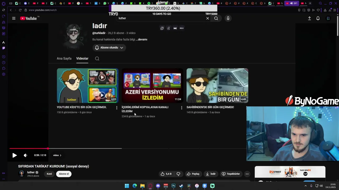
Task: Like the video (5,4 B)
Action: click(x=166, y=174)
